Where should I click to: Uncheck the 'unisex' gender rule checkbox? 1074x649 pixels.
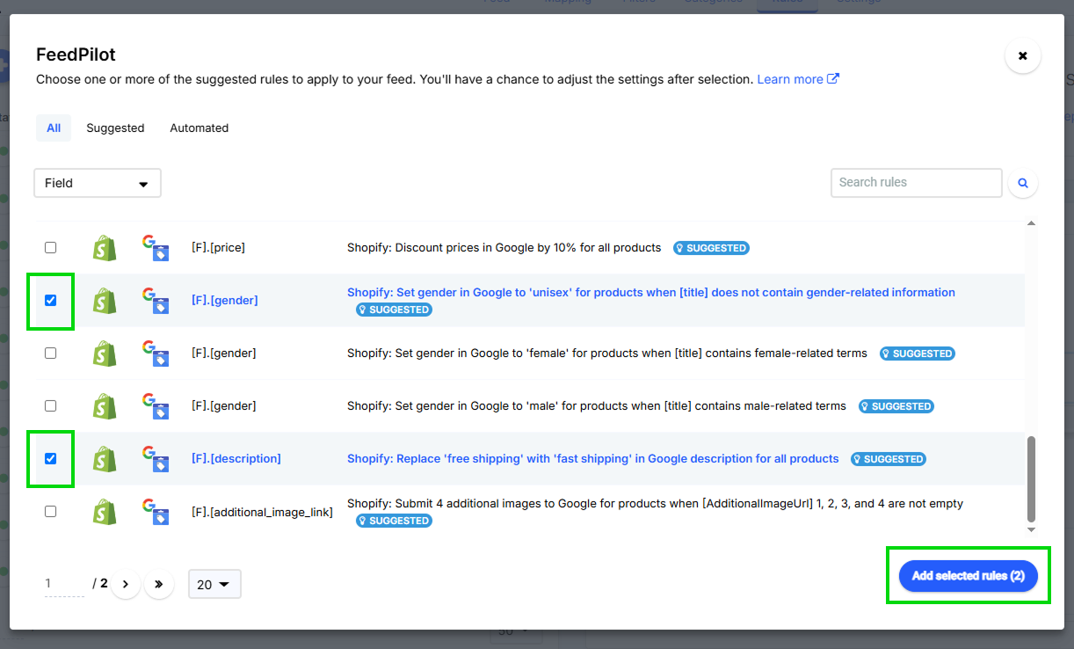pyautogui.click(x=50, y=301)
